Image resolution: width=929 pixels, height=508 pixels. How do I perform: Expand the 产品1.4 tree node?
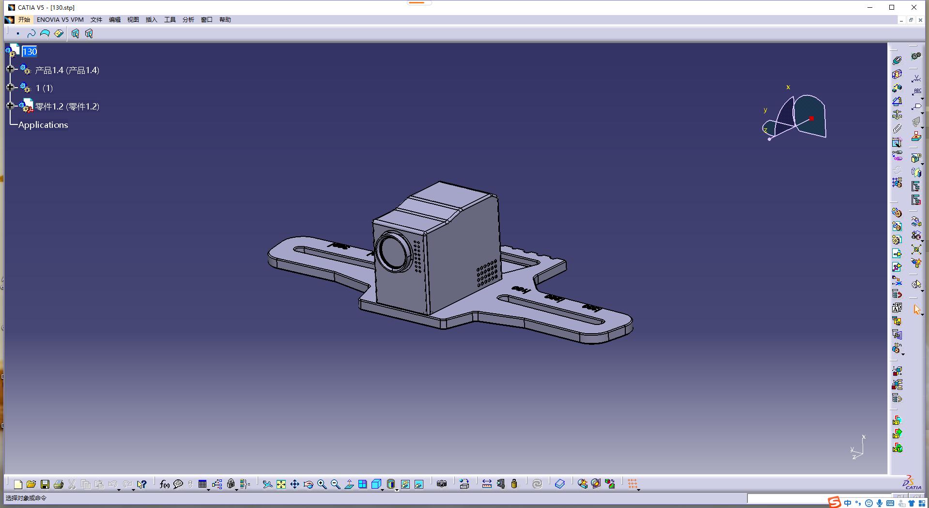[x=10, y=69]
